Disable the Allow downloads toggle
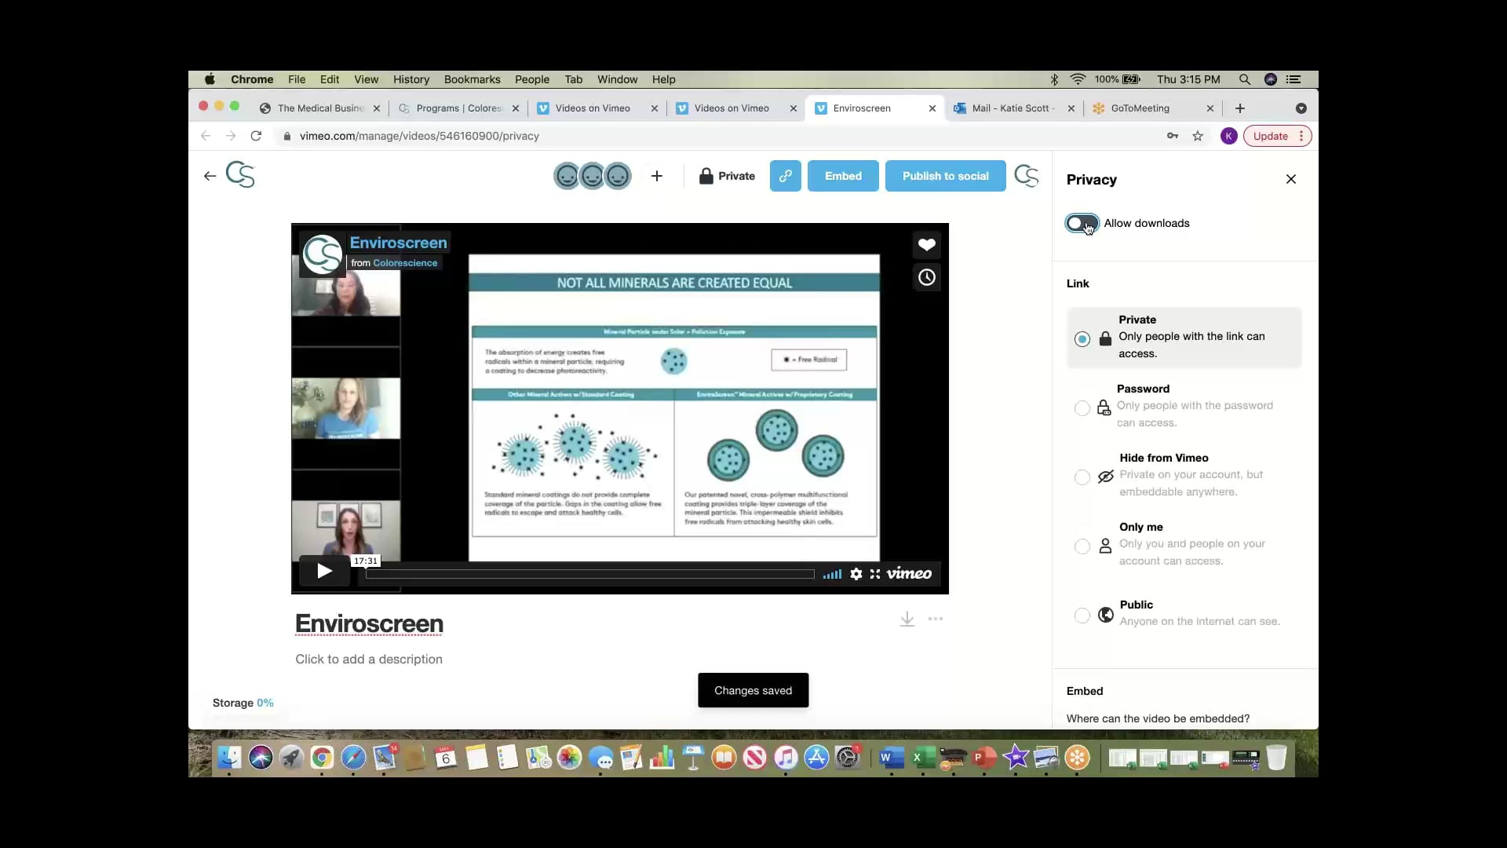 (1081, 223)
